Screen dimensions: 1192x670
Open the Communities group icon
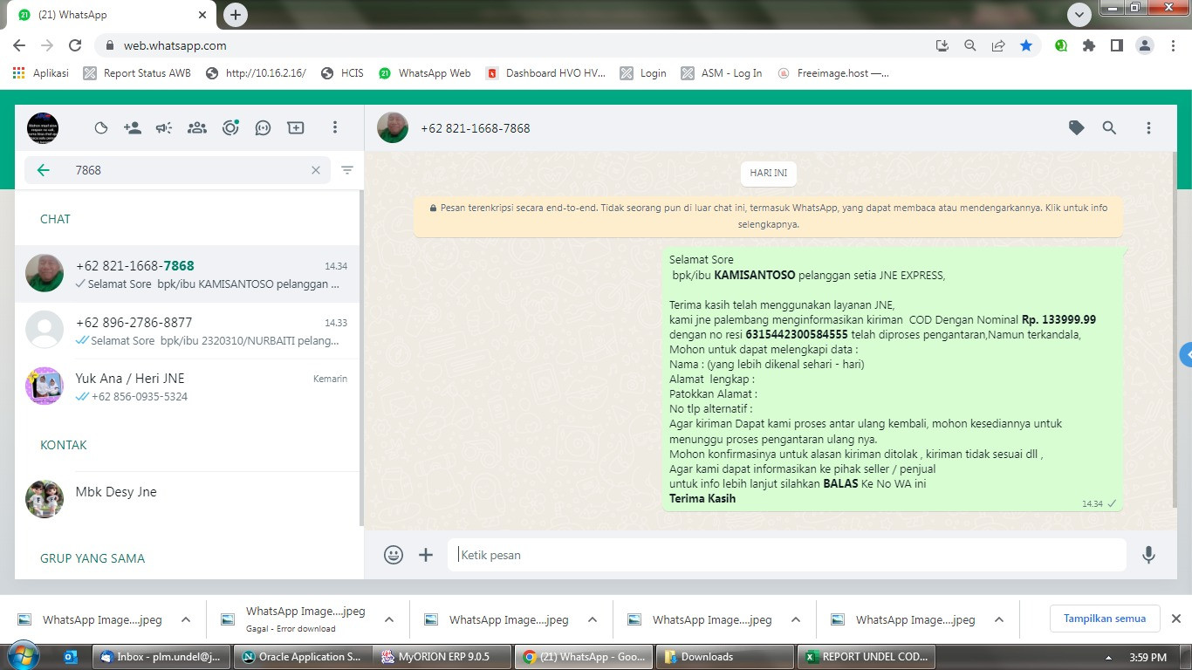point(197,128)
